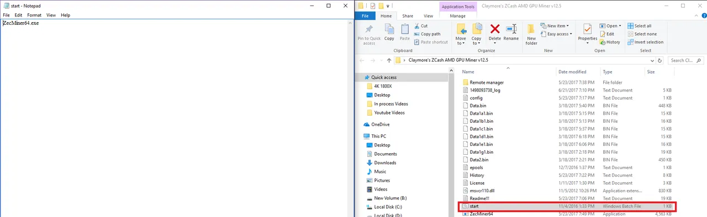Expand the Move to dropdown
Image resolution: width=707 pixels, height=217 pixels.
tap(461, 44)
